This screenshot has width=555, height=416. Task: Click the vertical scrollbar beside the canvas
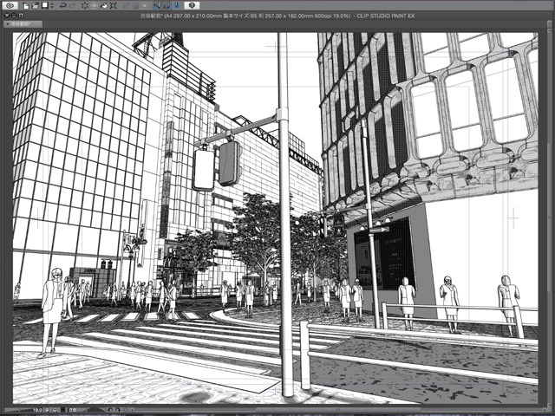(550, 218)
